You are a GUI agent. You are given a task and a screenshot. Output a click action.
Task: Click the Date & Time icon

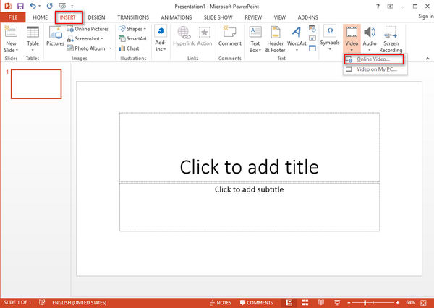coord(312,28)
